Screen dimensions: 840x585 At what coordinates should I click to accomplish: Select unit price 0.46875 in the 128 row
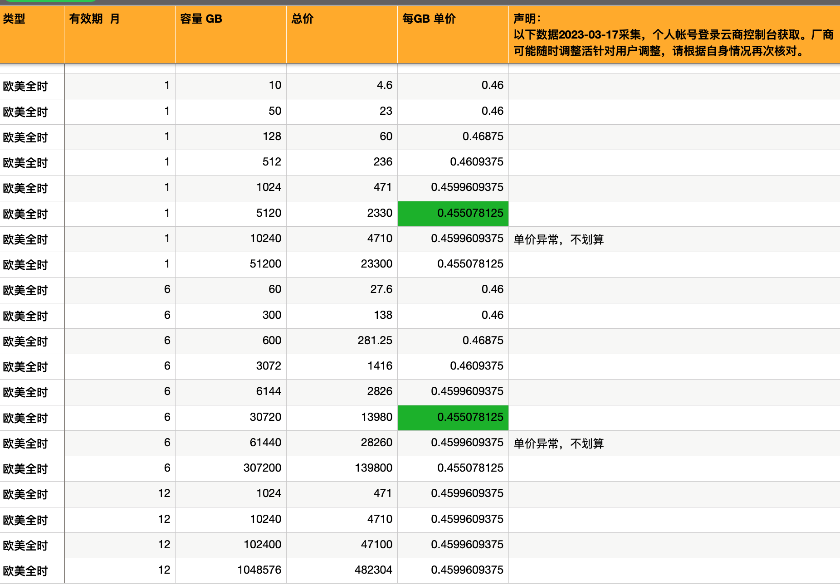pyautogui.click(x=453, y=137)
